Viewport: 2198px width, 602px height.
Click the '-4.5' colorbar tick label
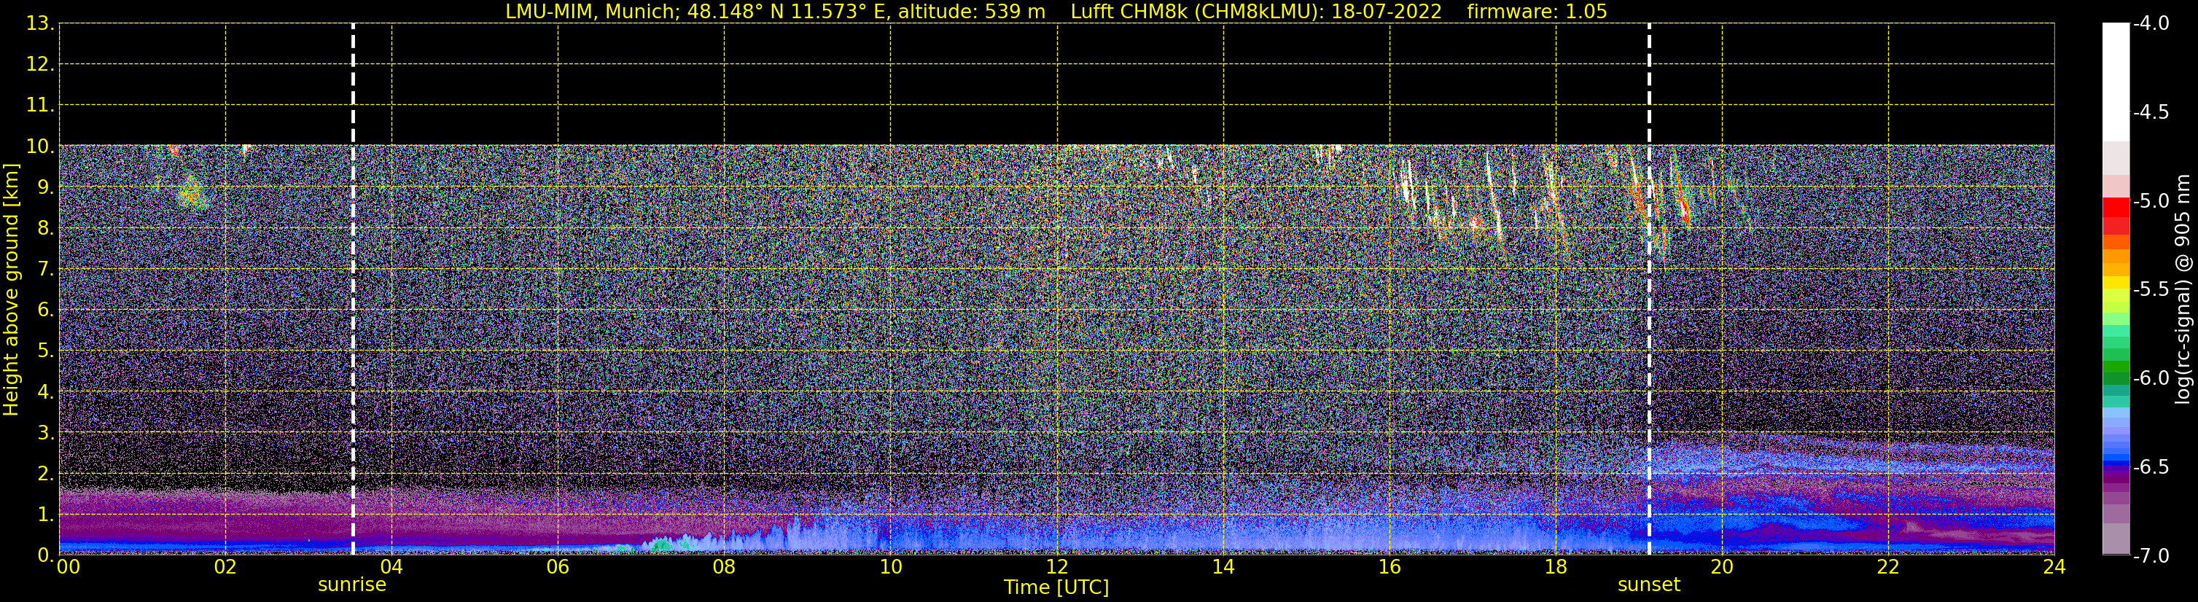[x=2150, y=112]
